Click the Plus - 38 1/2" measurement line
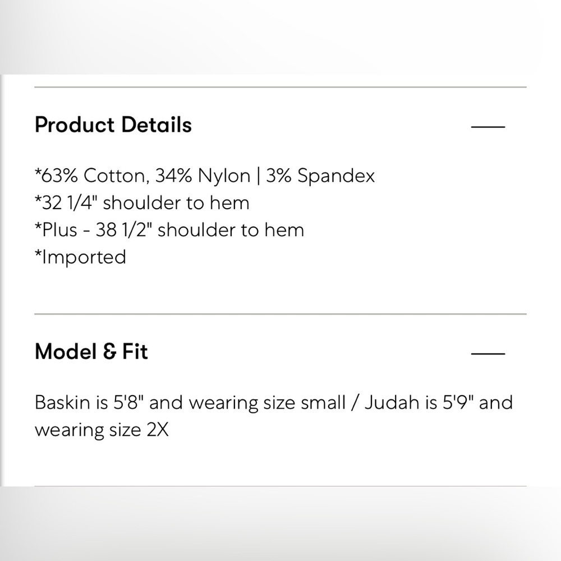Image resolution: width=561 pixels, height=561 pixels. [169, 229]
